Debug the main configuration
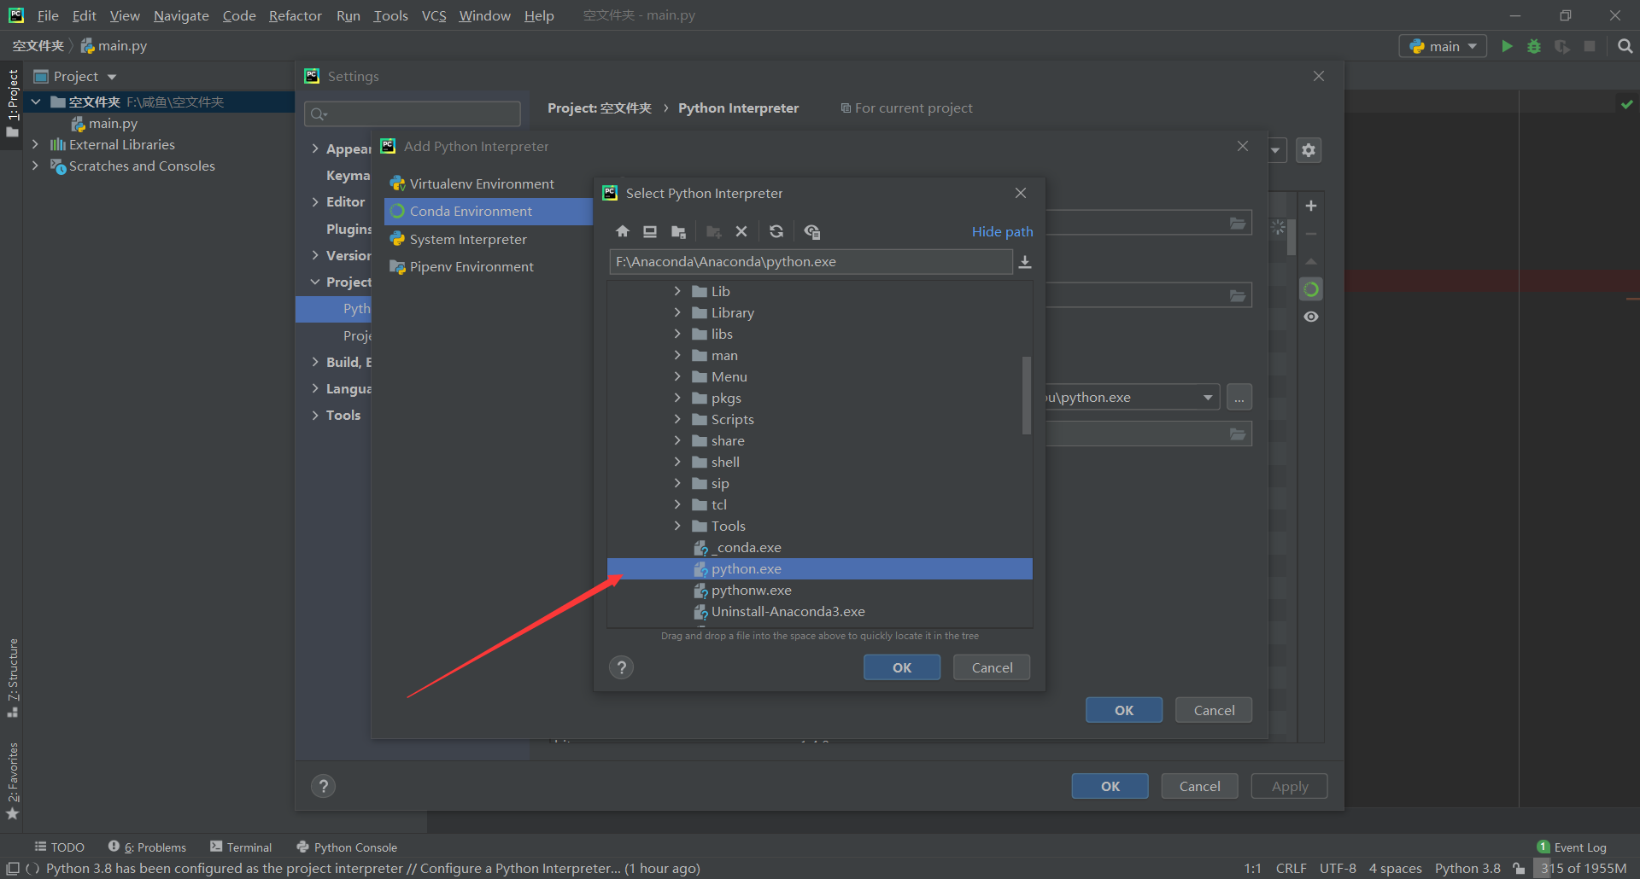 click(x=1535, y=46)
